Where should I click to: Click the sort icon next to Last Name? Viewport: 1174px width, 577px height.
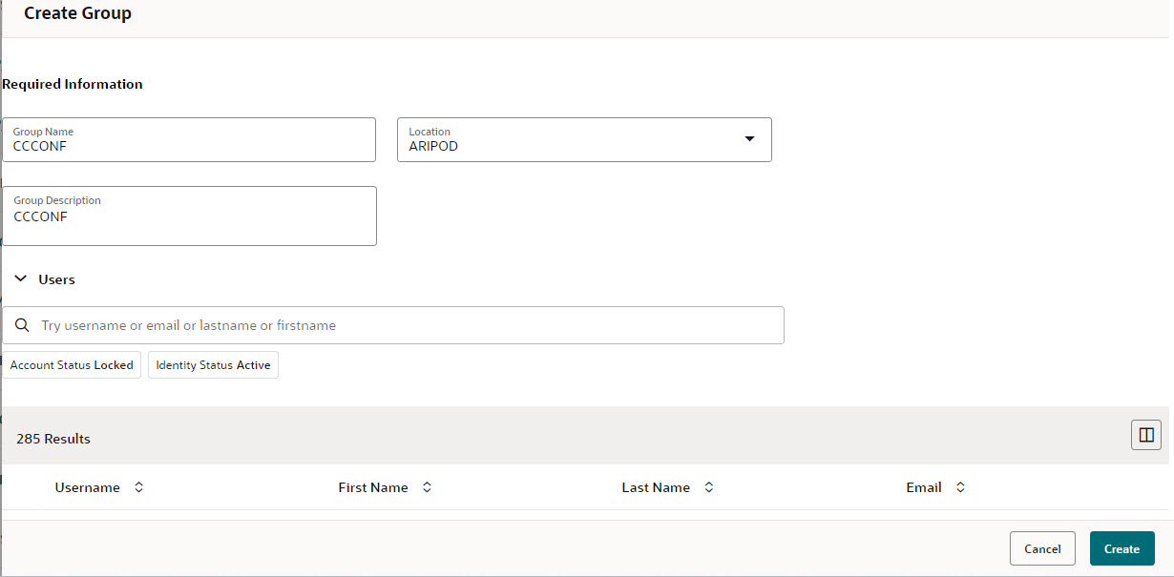tap(708, 486)
